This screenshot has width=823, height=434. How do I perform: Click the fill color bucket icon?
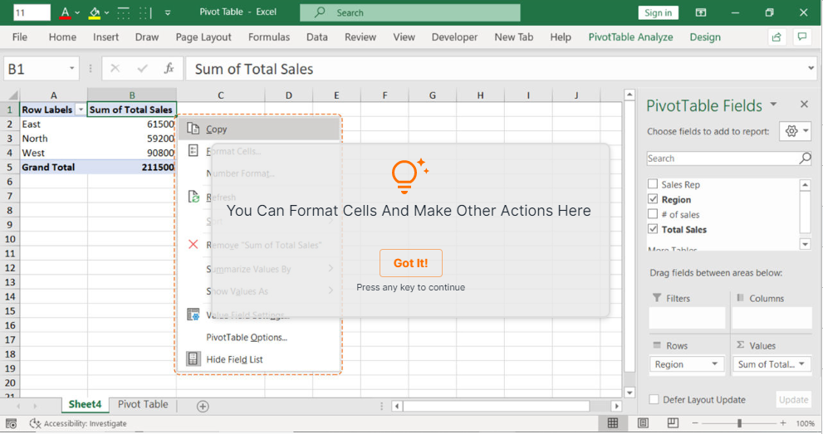tap(95, 12)
